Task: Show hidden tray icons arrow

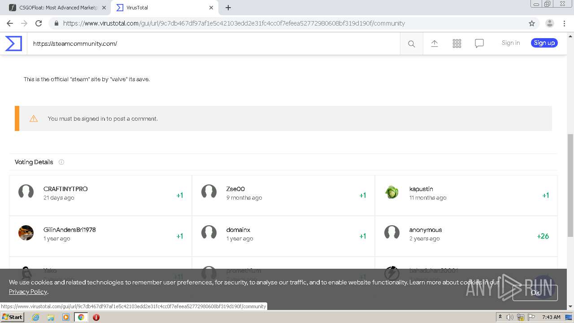Action: [500, 317]
